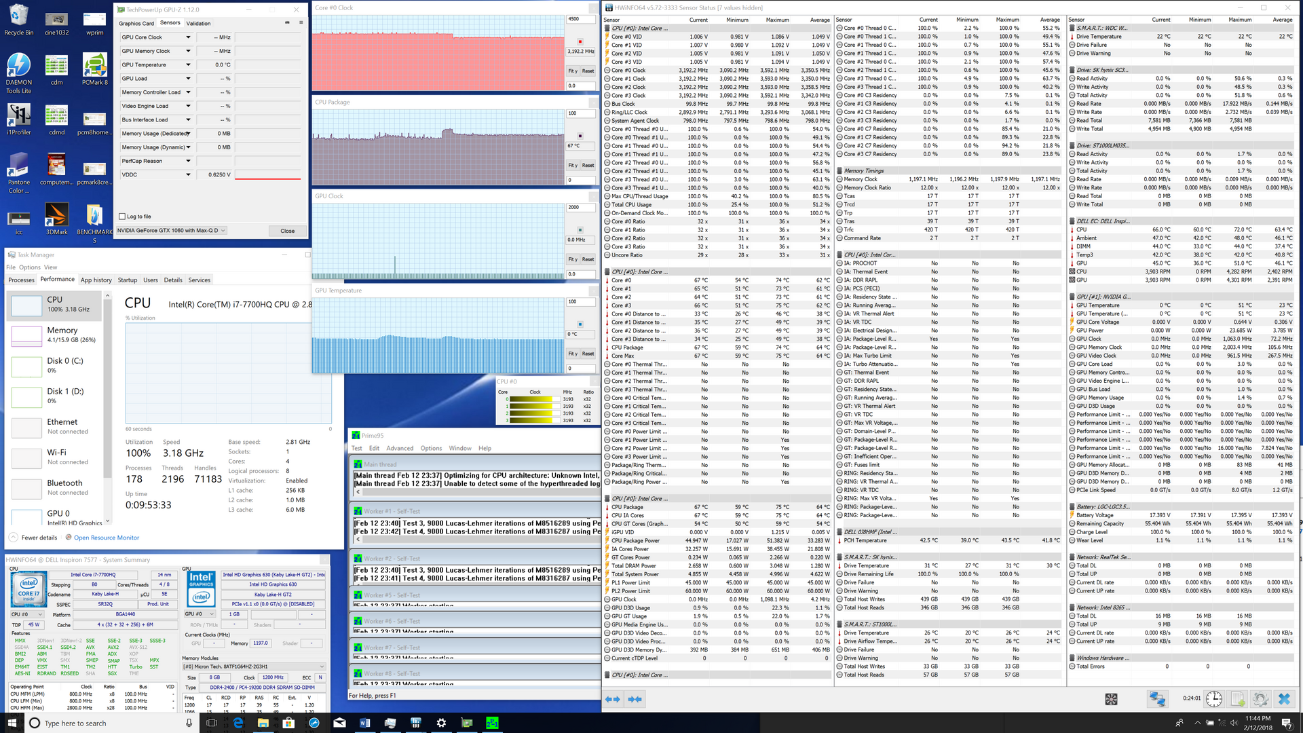Click teal color swatch on GPU Clock graph
The image size is (1303, 733).
(x=580, y=230)
